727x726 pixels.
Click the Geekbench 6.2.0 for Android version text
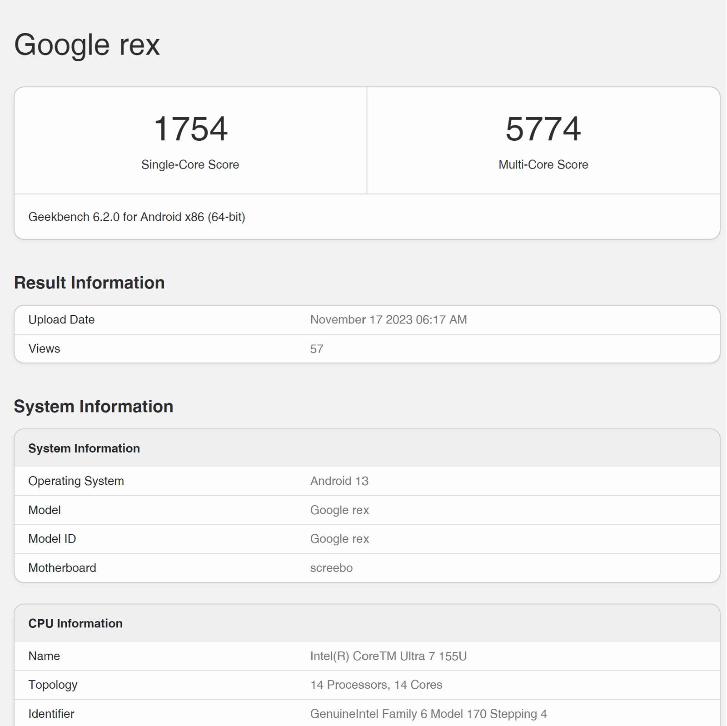coord(137,217)
